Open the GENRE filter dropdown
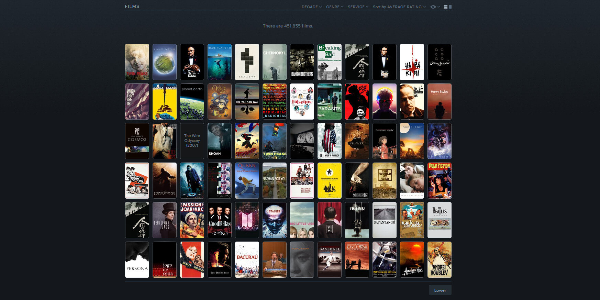The image size is (600, 300). pos(334,7)
